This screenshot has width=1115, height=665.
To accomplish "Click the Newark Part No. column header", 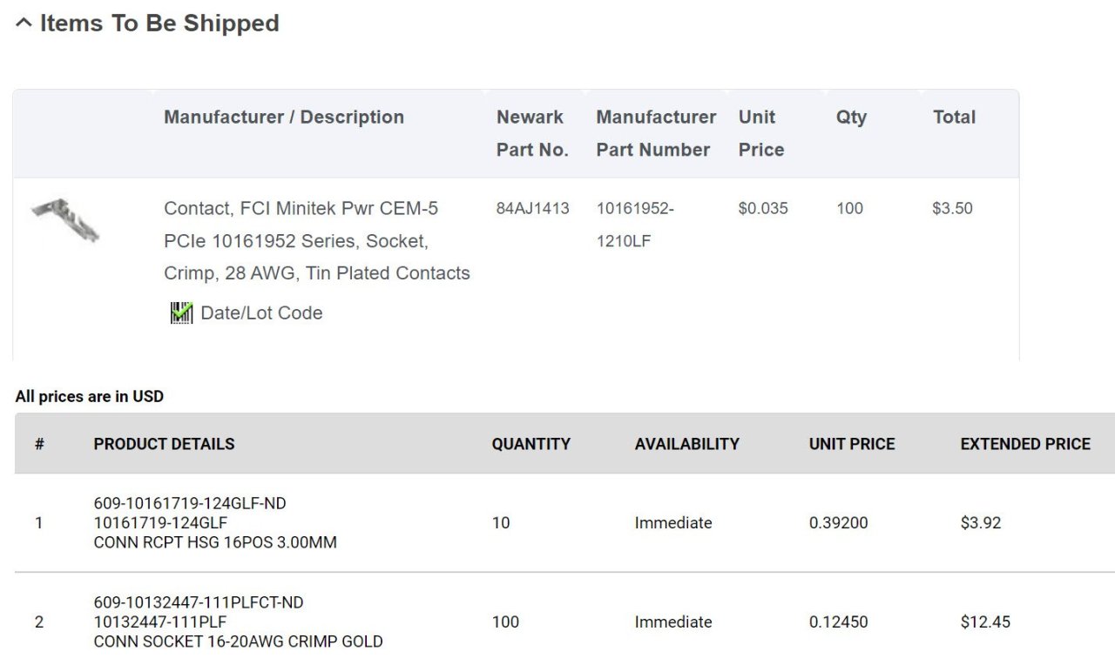I will coord(532,133).
